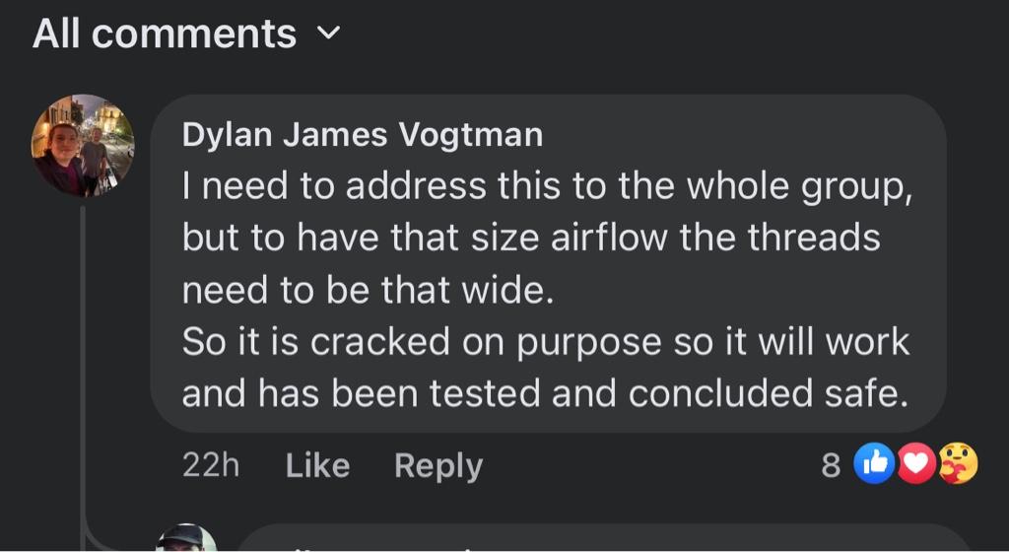Tap the vertical reply thread connector line
This screenshot has width=1009, height=552.
pyautogui.click(x=84, y=365)
